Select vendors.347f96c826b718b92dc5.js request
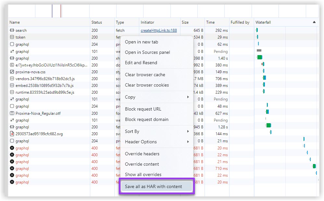Image resolution: width=324 pixels, height=201 pixels. coord(45,79)
